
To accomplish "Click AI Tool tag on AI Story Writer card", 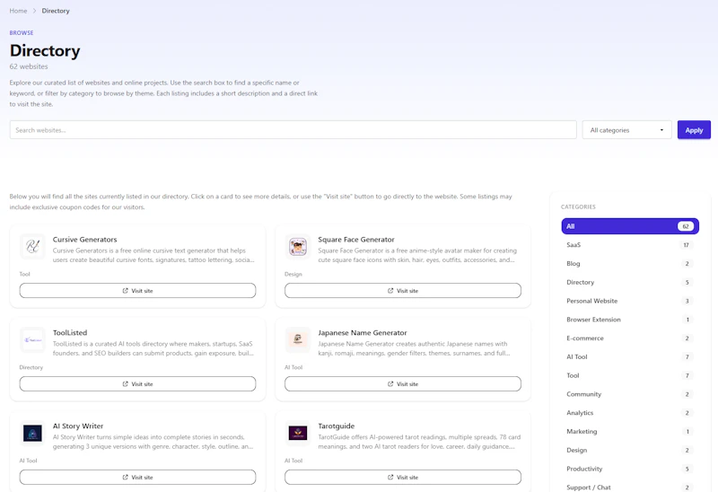I will tap(29, 461).
